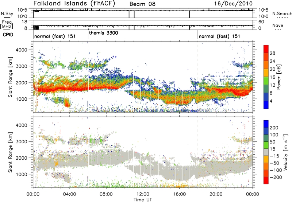Image resolution: width=292 pixels, height=202 pixels.
Task: Click the 3000 tick on velocity panel
Action: pyautogui.click(x=21, y=141)
